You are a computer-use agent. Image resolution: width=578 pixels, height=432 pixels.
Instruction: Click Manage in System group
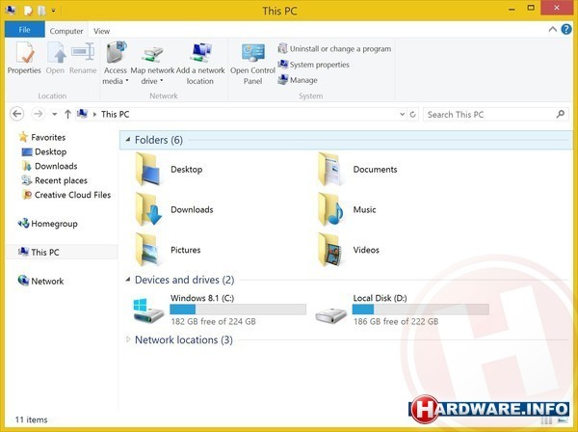(x=298, y=80)
